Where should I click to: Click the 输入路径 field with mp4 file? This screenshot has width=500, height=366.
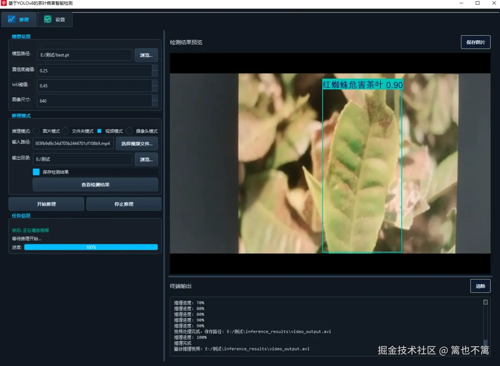pyautogui.click(x=73, y=144)
